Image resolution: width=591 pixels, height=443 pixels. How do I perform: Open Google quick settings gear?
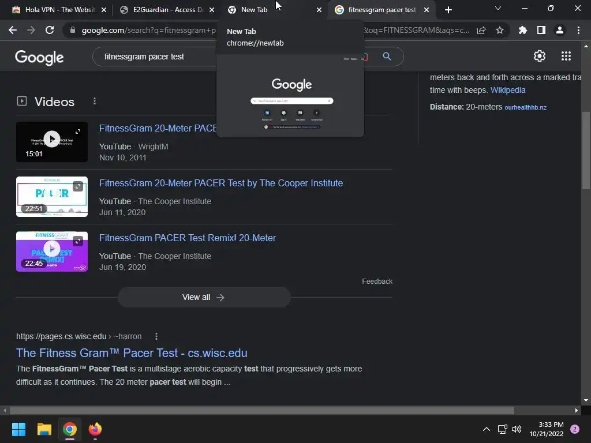pyautogui.click(x=540, y=56)
